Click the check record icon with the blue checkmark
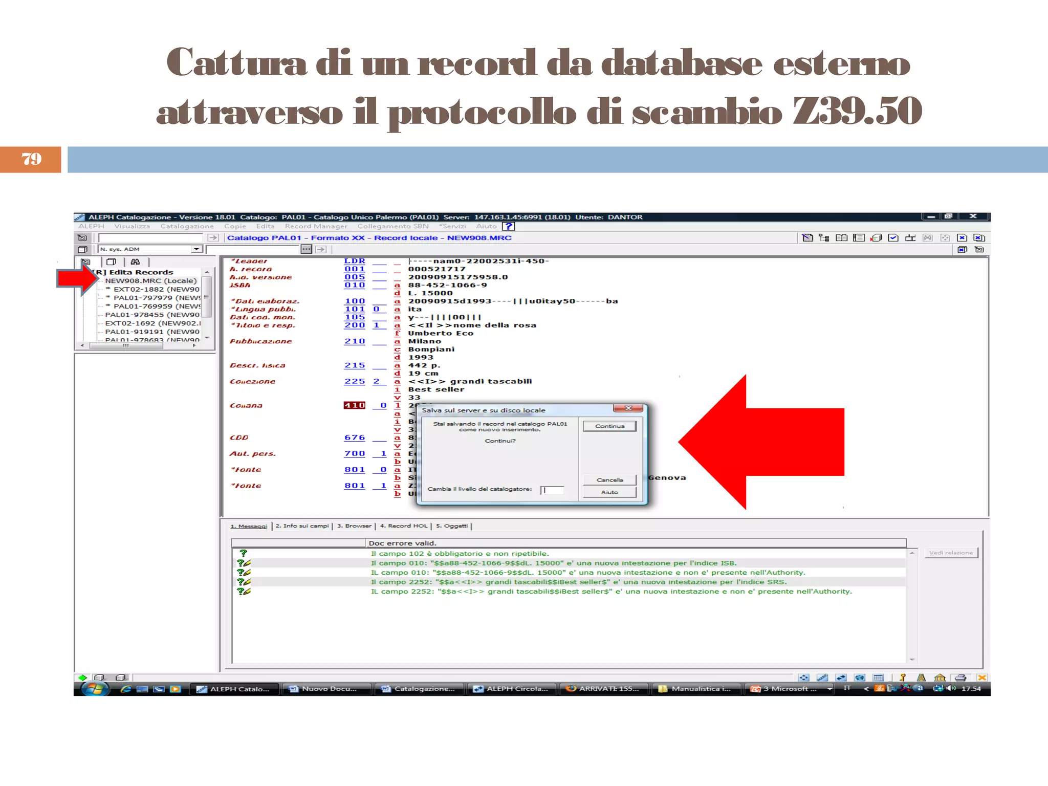This screenshot has height=786, width=1048. click(x=893, y=237)
